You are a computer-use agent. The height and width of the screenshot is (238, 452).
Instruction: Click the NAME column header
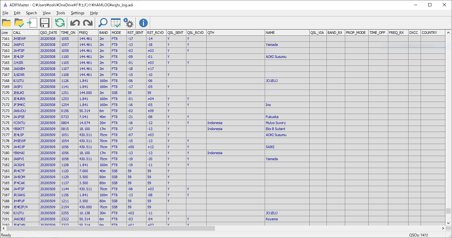(287, 33)
